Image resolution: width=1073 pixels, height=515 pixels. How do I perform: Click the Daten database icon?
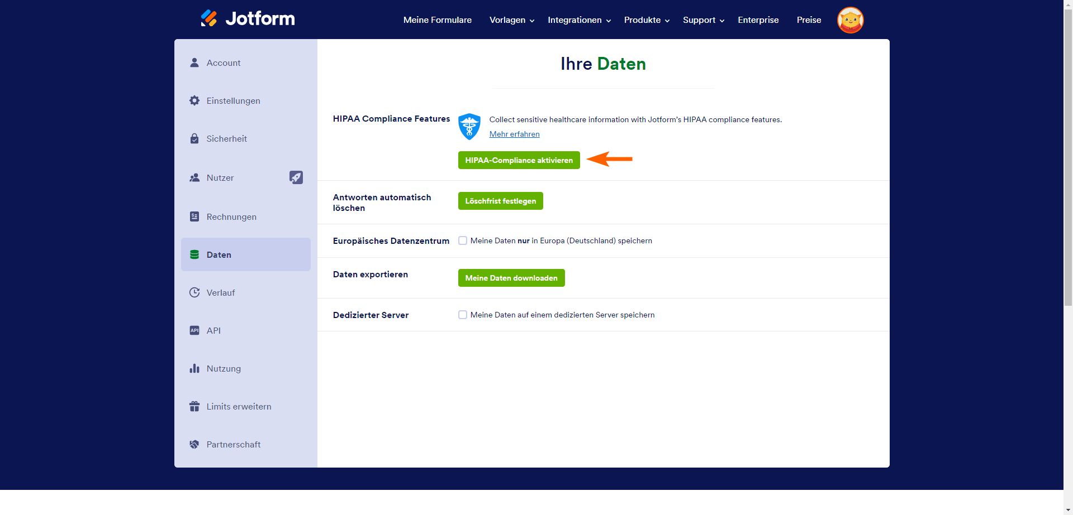click(194, 254)
